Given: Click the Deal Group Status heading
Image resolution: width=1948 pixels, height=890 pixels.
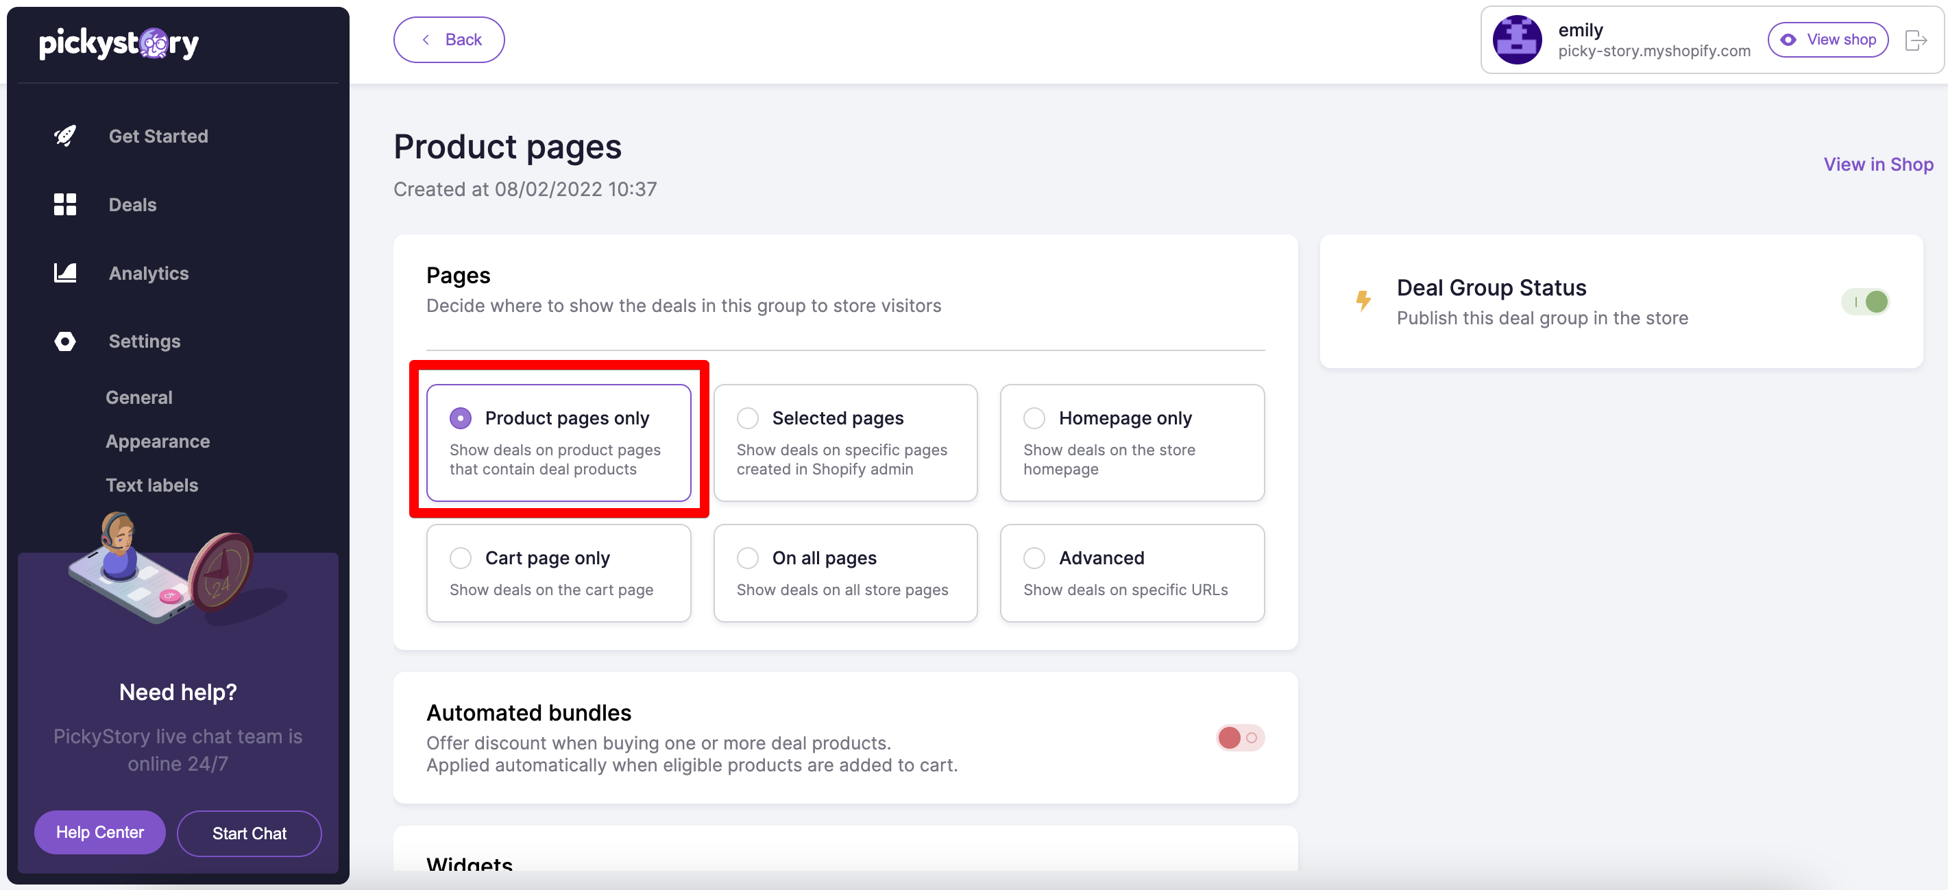Looking at the screenshot, I should click(1492, 287).
